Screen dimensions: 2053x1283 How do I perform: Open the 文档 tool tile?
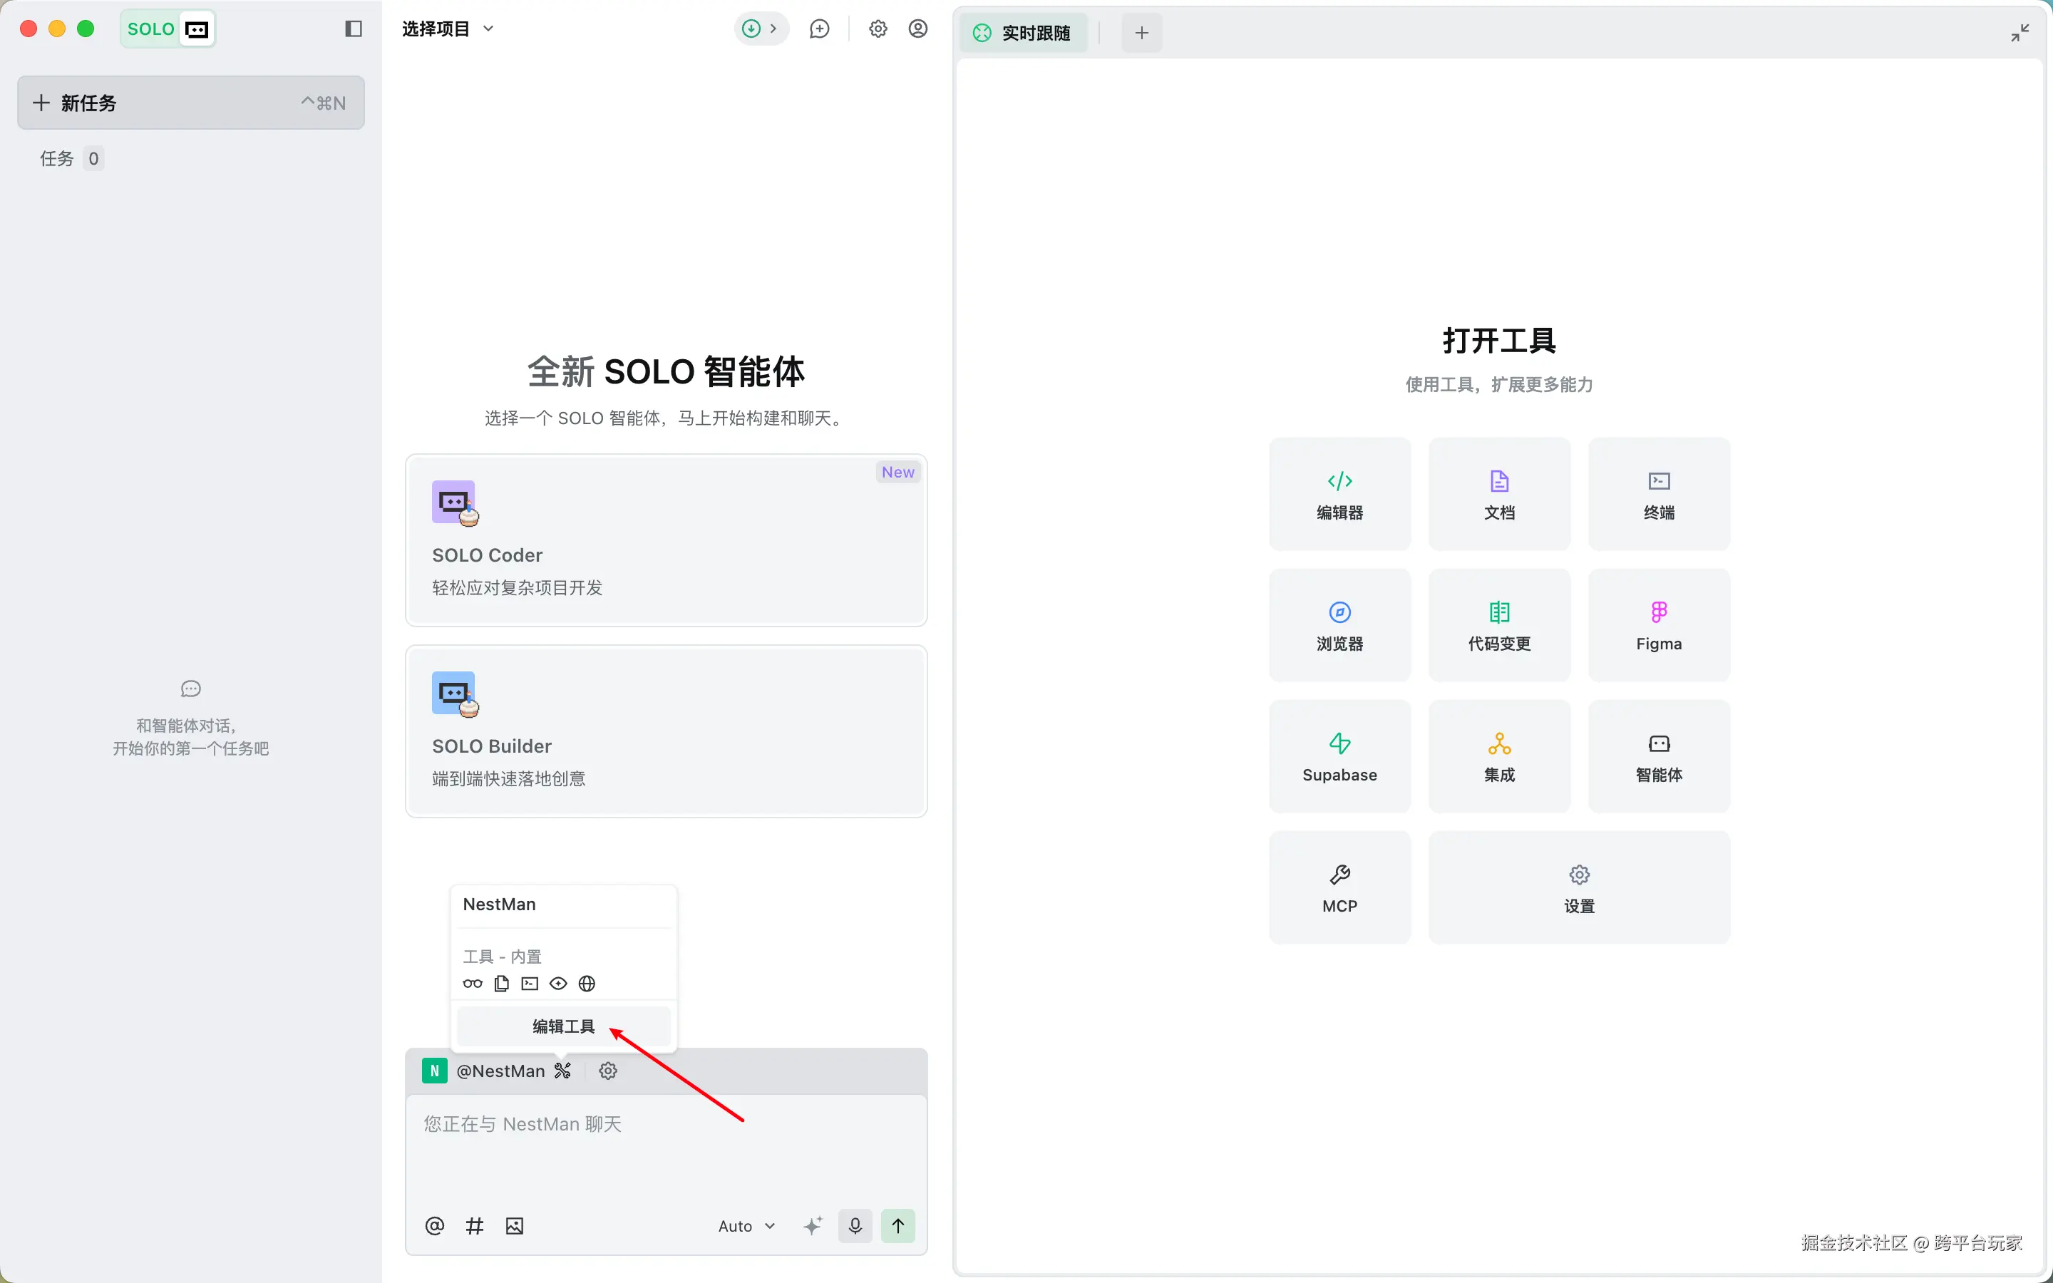tap(1499, 494)
